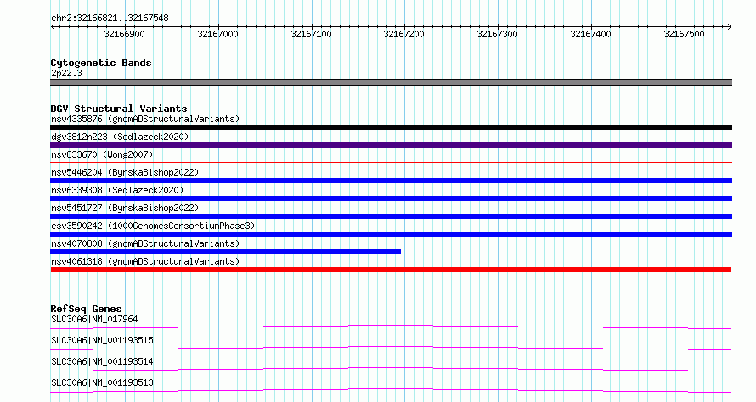The height and width of the screenshot is (402, 756).
Task: Select the blue nsv5446204 variant bar
Action: pos(391,181)
